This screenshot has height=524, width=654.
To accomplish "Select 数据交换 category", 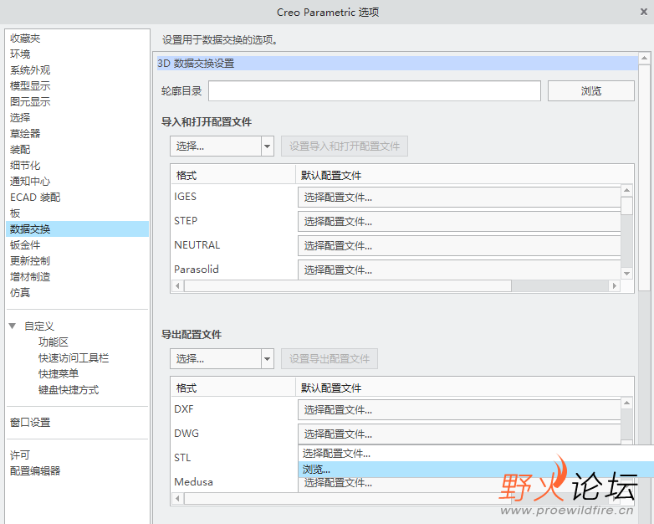I will point(78,229).
